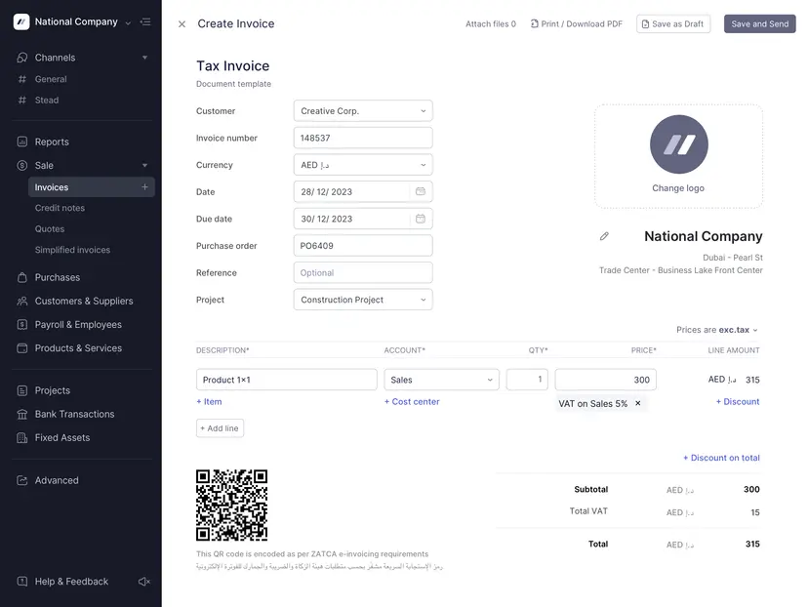This screenshot has width=808, height=607.
Task: Open the Channels section icon
Action: pos(22,58)
